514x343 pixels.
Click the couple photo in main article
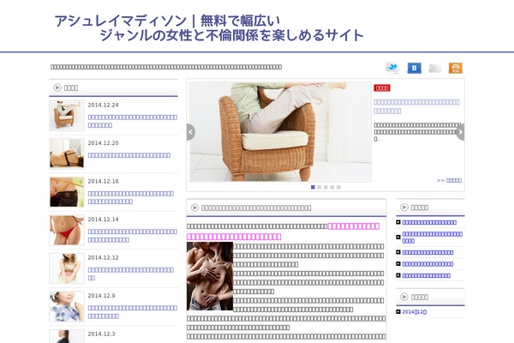(210, 276)
